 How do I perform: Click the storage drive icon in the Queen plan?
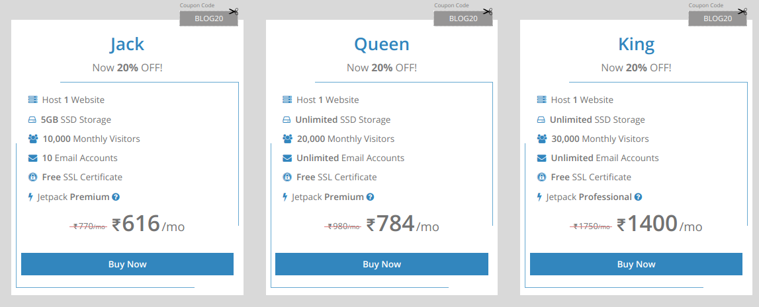pyautogui.click(x=287, y=119)
